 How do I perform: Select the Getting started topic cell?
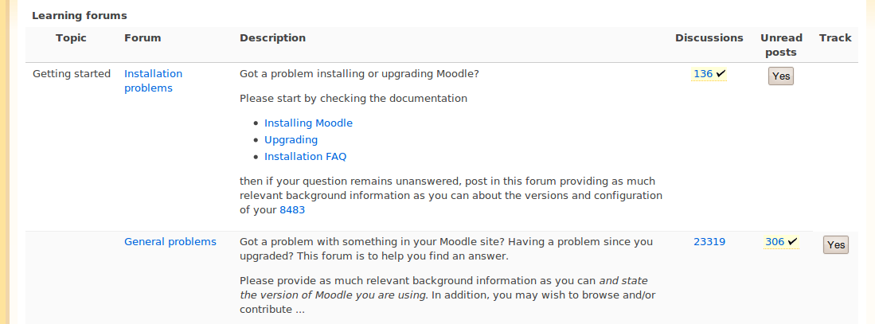tap(72, 73)
